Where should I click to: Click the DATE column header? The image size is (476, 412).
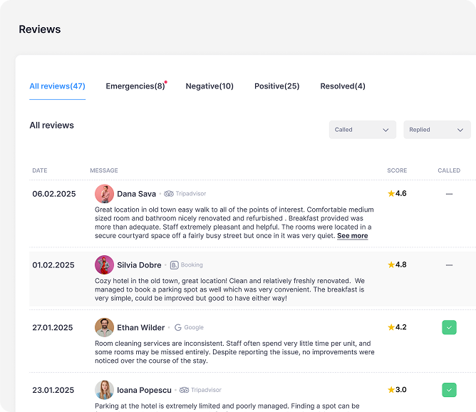click(40, 170)
